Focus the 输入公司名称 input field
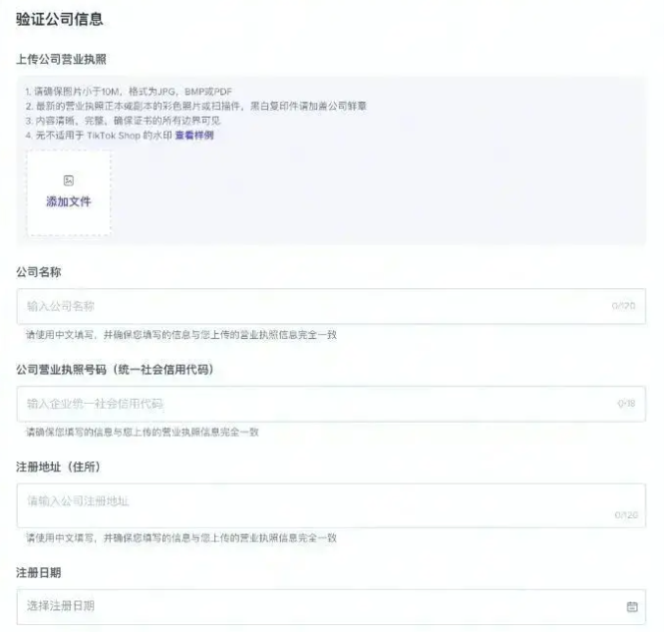The image size is (664, 632). 314,307
